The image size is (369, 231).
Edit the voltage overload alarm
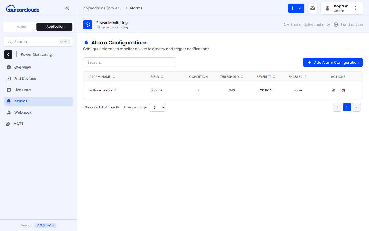point(333,90)
